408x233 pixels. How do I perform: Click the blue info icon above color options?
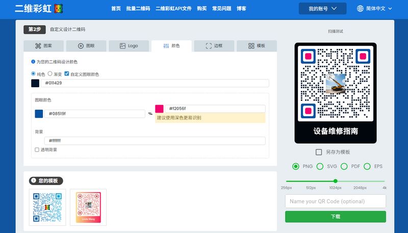coord(33,62)
